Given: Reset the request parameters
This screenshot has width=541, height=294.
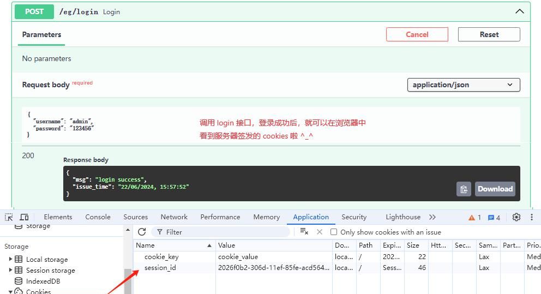Looking at the screenshot, I should tap(489, 34).
